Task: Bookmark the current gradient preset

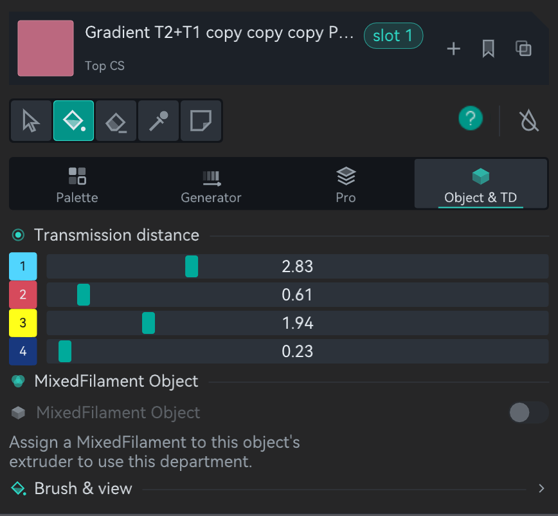Action: click(x=489, y=48)
